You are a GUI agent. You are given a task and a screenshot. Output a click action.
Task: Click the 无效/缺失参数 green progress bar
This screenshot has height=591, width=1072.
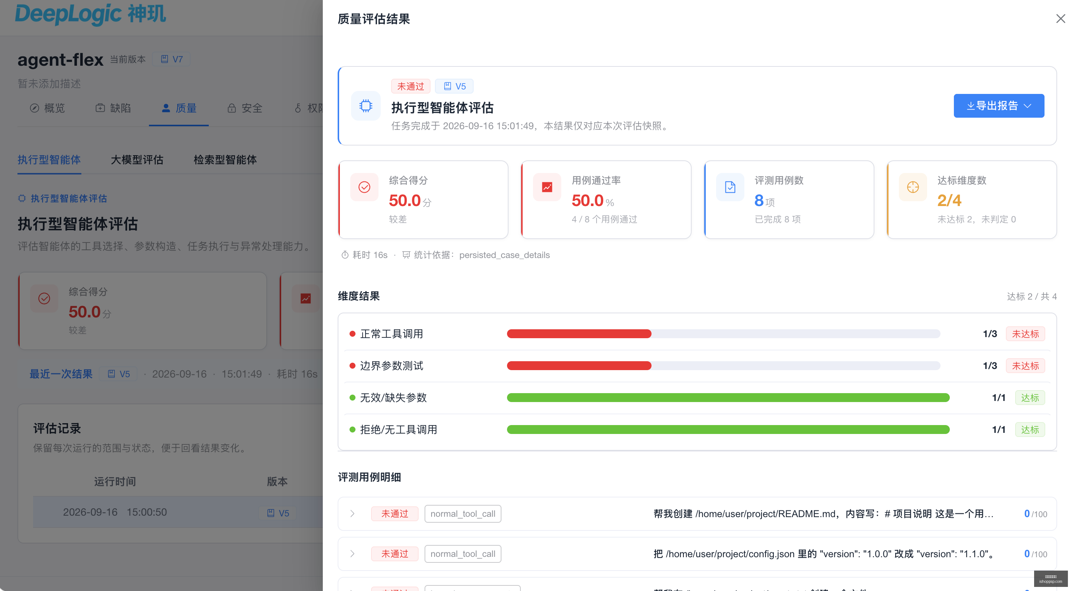click(x=728, y=398)
